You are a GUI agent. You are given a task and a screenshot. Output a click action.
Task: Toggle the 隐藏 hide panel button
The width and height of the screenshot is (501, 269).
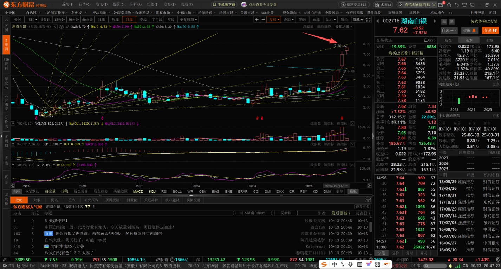click(358, 20)
